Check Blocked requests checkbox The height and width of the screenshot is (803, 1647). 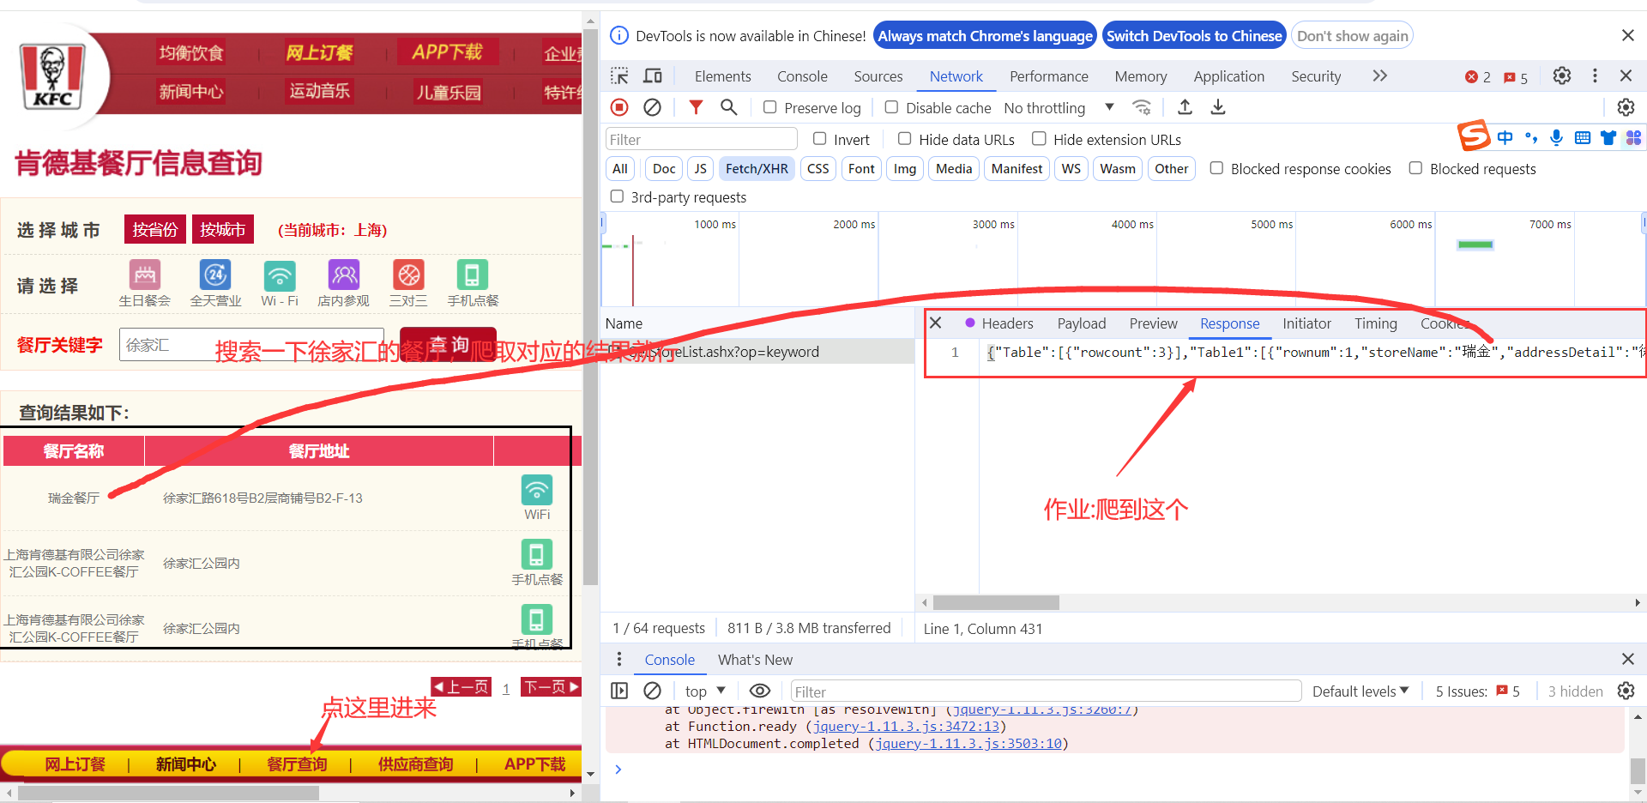point(1415,168)
